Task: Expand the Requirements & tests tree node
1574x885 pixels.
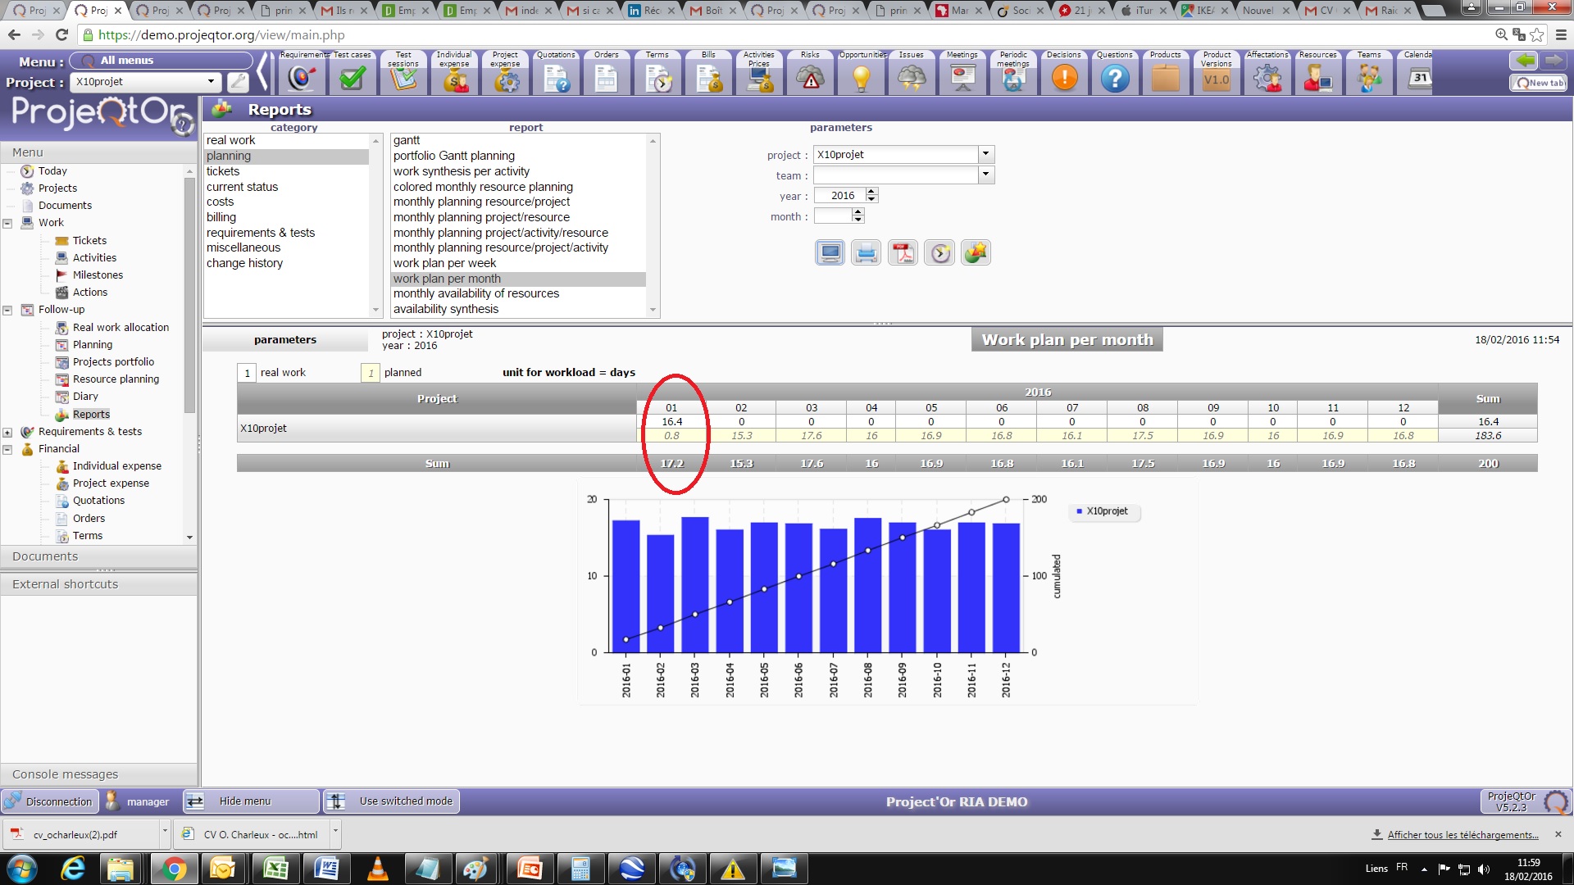Action: [7, 432]
